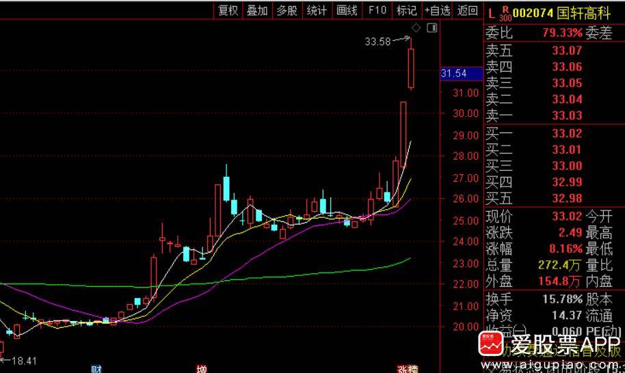Click the 18.41 low price label
This screenshot has width=625, height=373.
point(24,361)
